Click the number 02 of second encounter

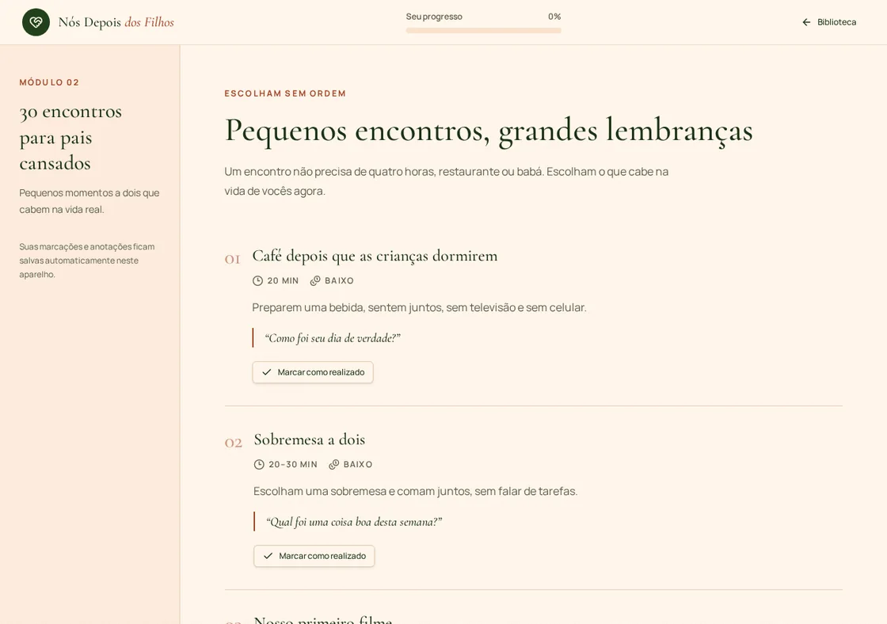233,443
